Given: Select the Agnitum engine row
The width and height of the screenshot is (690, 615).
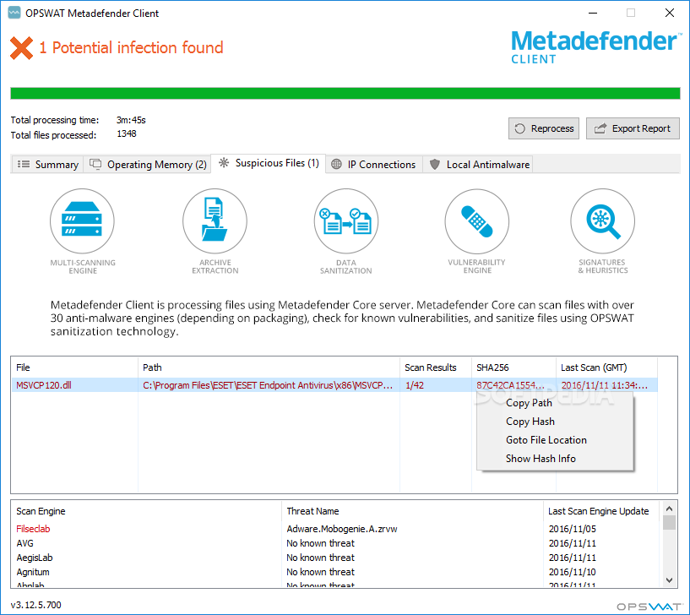Looking at the screenshot, I should 337,572.
